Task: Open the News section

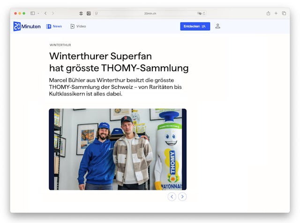Action: pos(54,26)
